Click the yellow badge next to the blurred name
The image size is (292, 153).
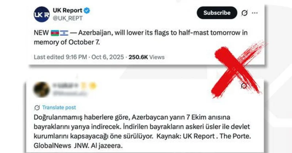click(93, 86)
